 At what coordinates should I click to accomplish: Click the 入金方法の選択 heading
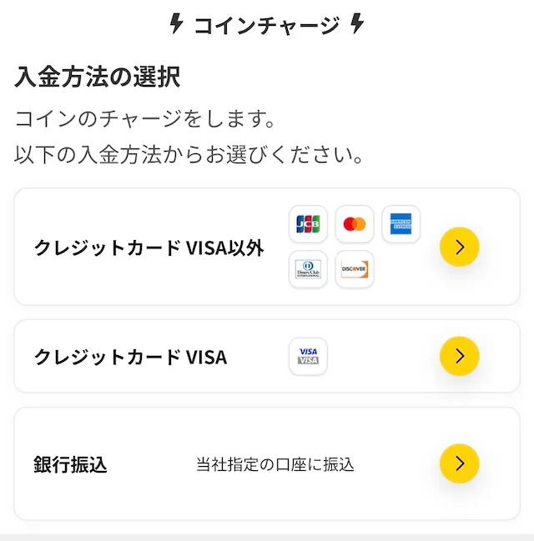point(98,78)
